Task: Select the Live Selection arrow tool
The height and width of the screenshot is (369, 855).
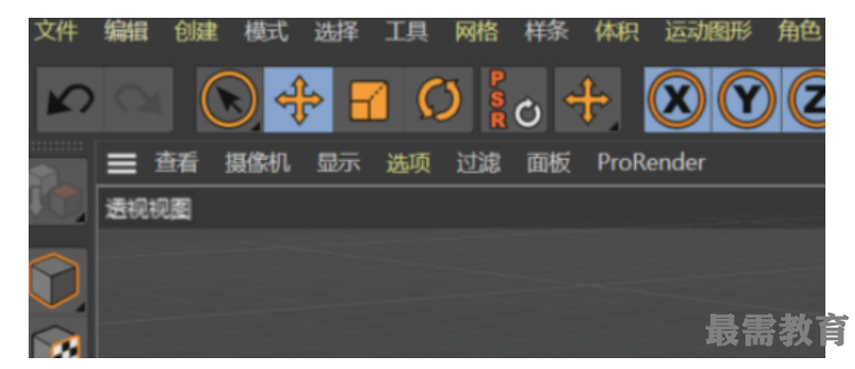Action: 230,100
